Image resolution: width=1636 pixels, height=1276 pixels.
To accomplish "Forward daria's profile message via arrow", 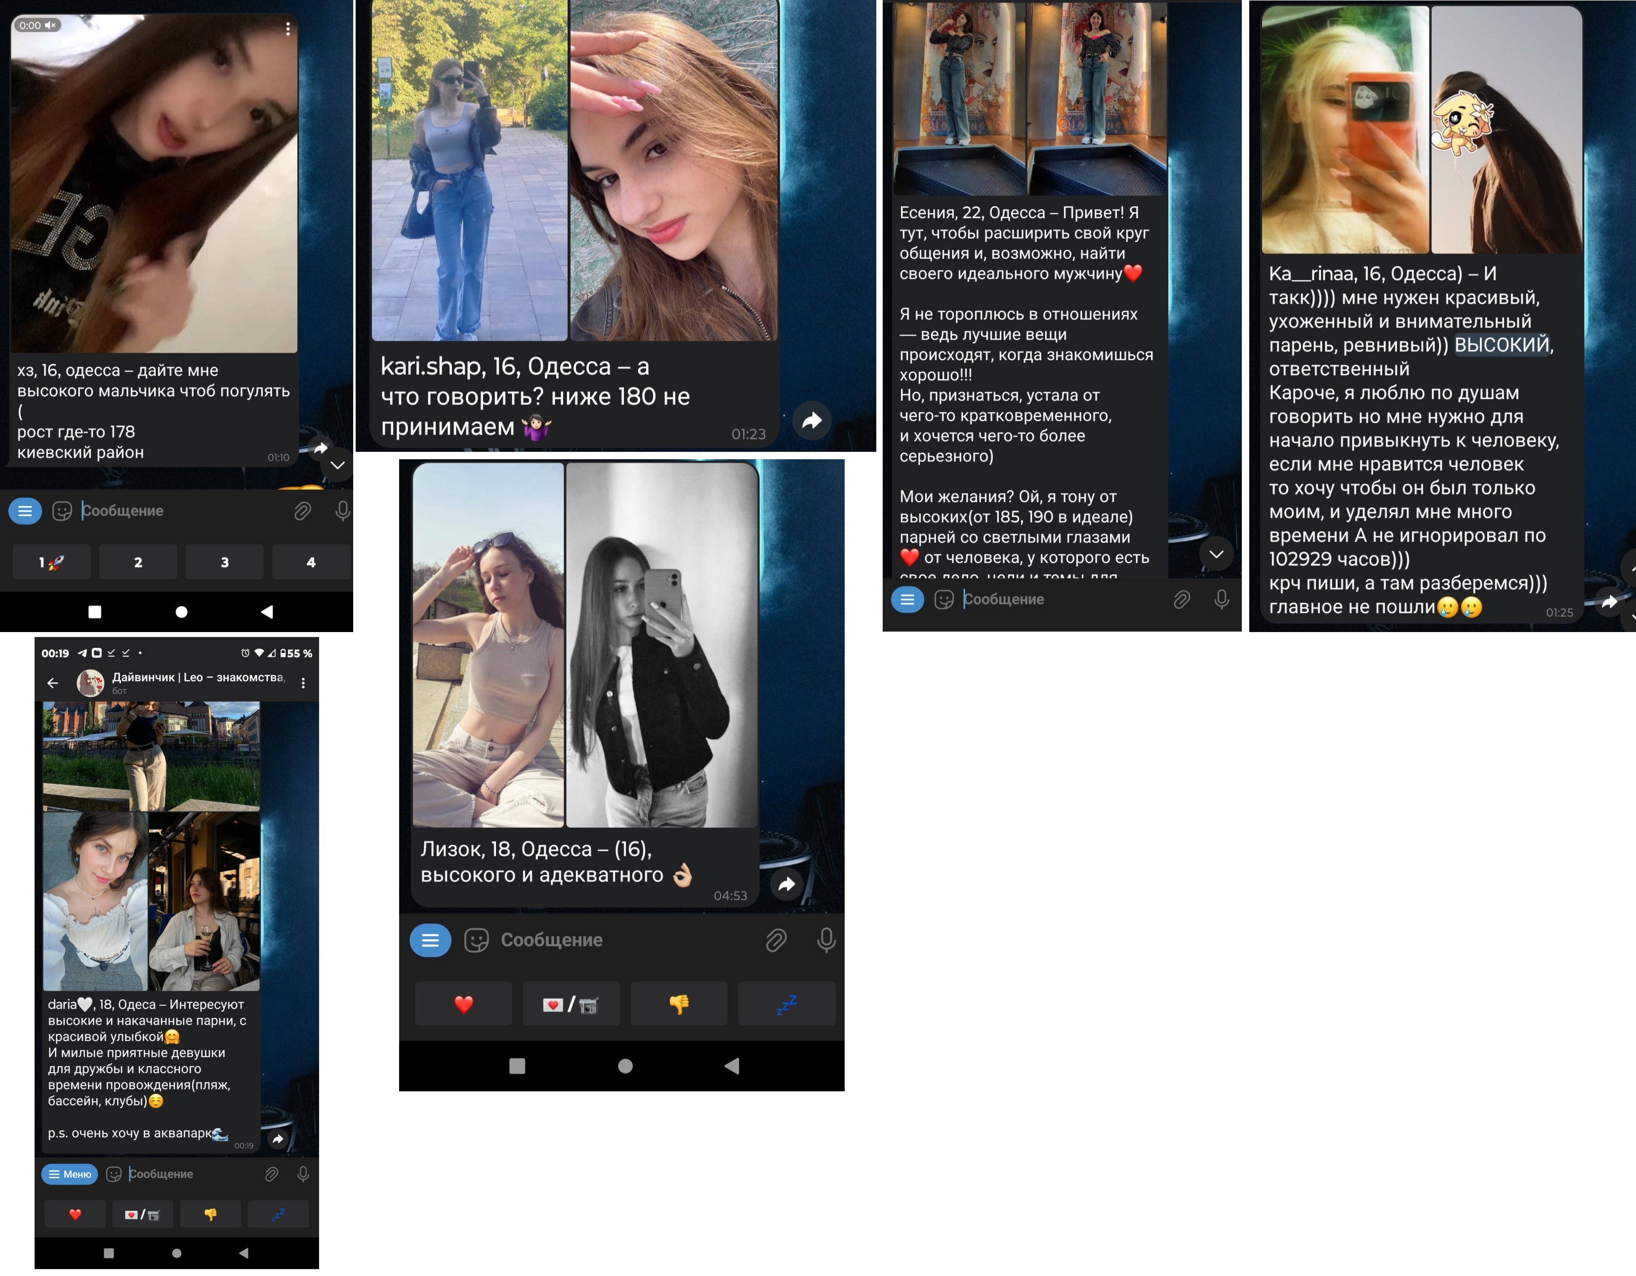I will click(278, 1139).
